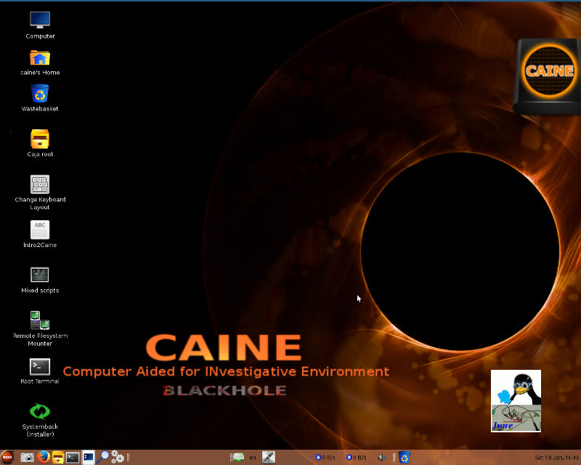
Task: Open the volume speaker control in the panel
Action: click(382, 458)
